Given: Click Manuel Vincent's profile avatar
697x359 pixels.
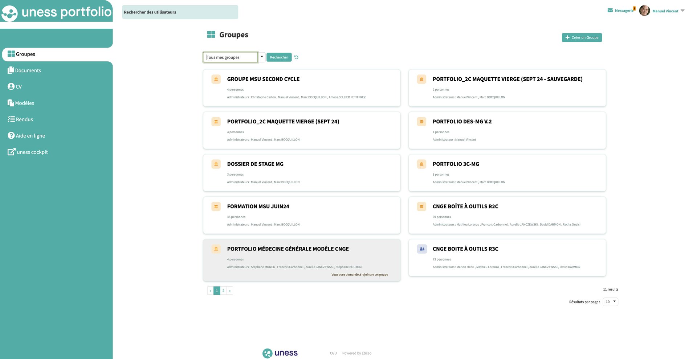Looking at the screenshot, I should point(644,11).
